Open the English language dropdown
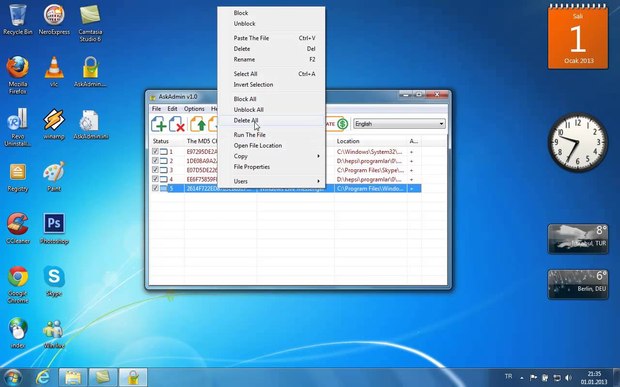 click(x=399, y=124)
